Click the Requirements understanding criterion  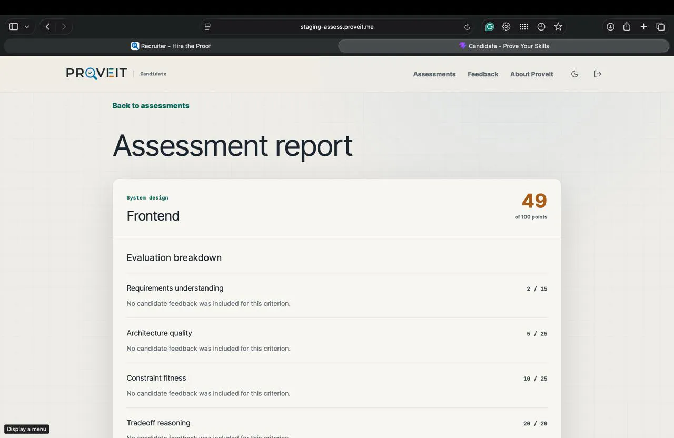175,288
